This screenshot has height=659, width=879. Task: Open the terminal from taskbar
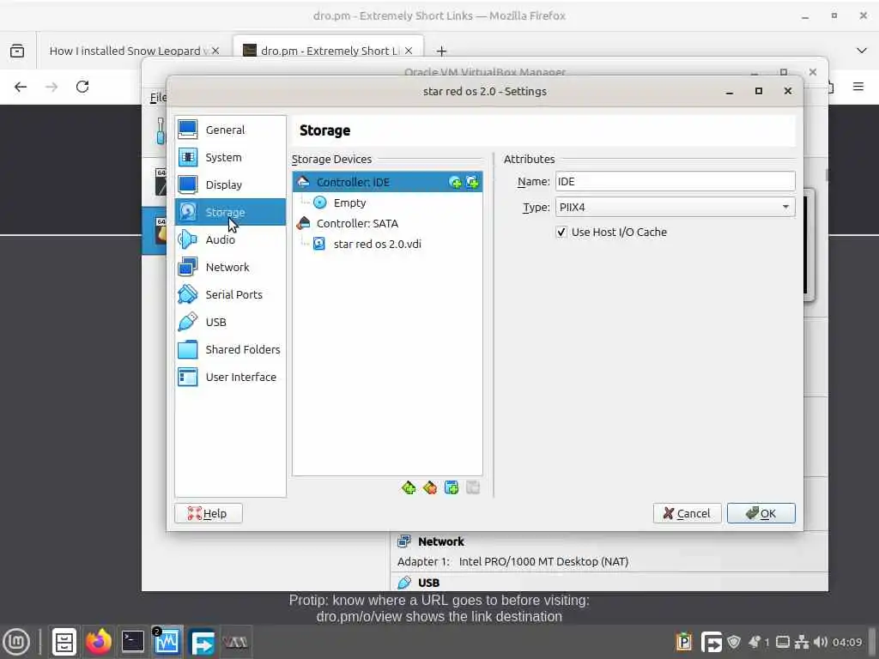coord(133,642)
